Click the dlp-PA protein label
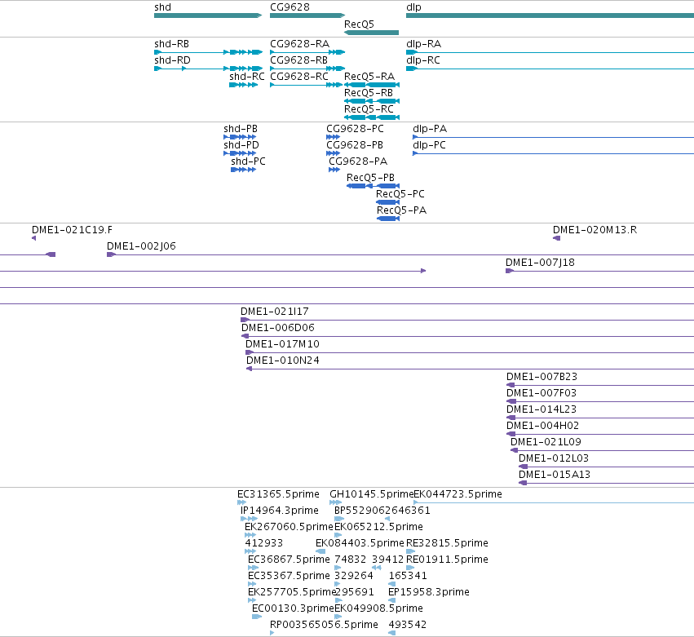The width and height of the screenshot is (694, 637). 430,129
